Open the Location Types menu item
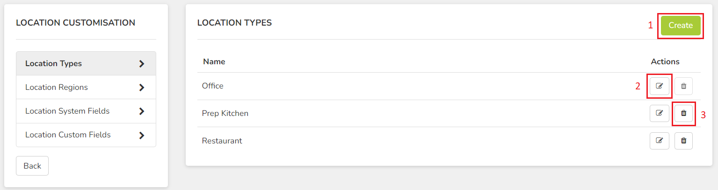The image size is (718, 190). click(x=86, y=63)
